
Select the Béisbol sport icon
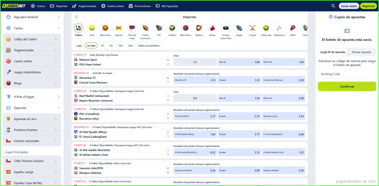199,28
